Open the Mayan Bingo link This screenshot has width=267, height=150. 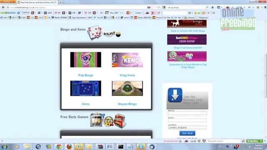tap(127, 104)
